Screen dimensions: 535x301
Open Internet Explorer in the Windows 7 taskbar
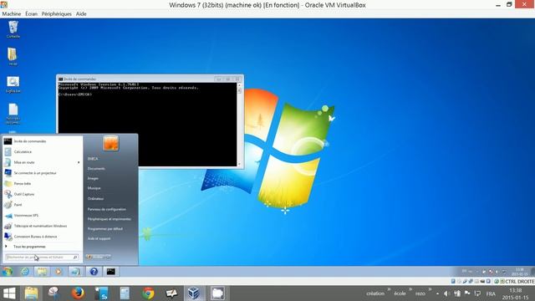tap(25, 272)
